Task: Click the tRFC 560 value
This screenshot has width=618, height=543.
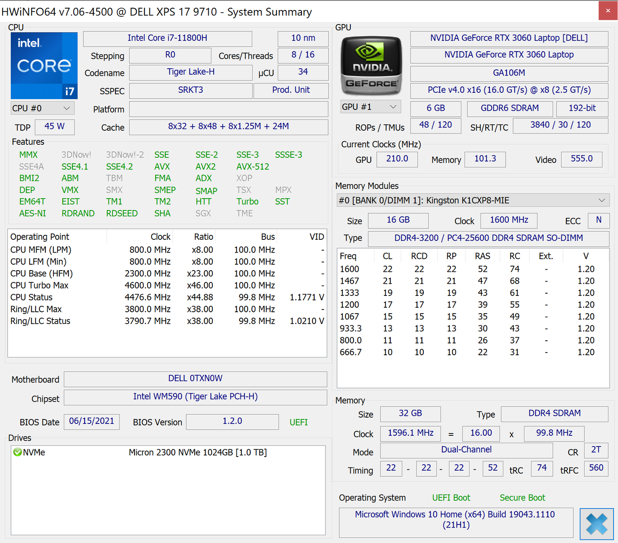Action: click(x=596, y=468)
